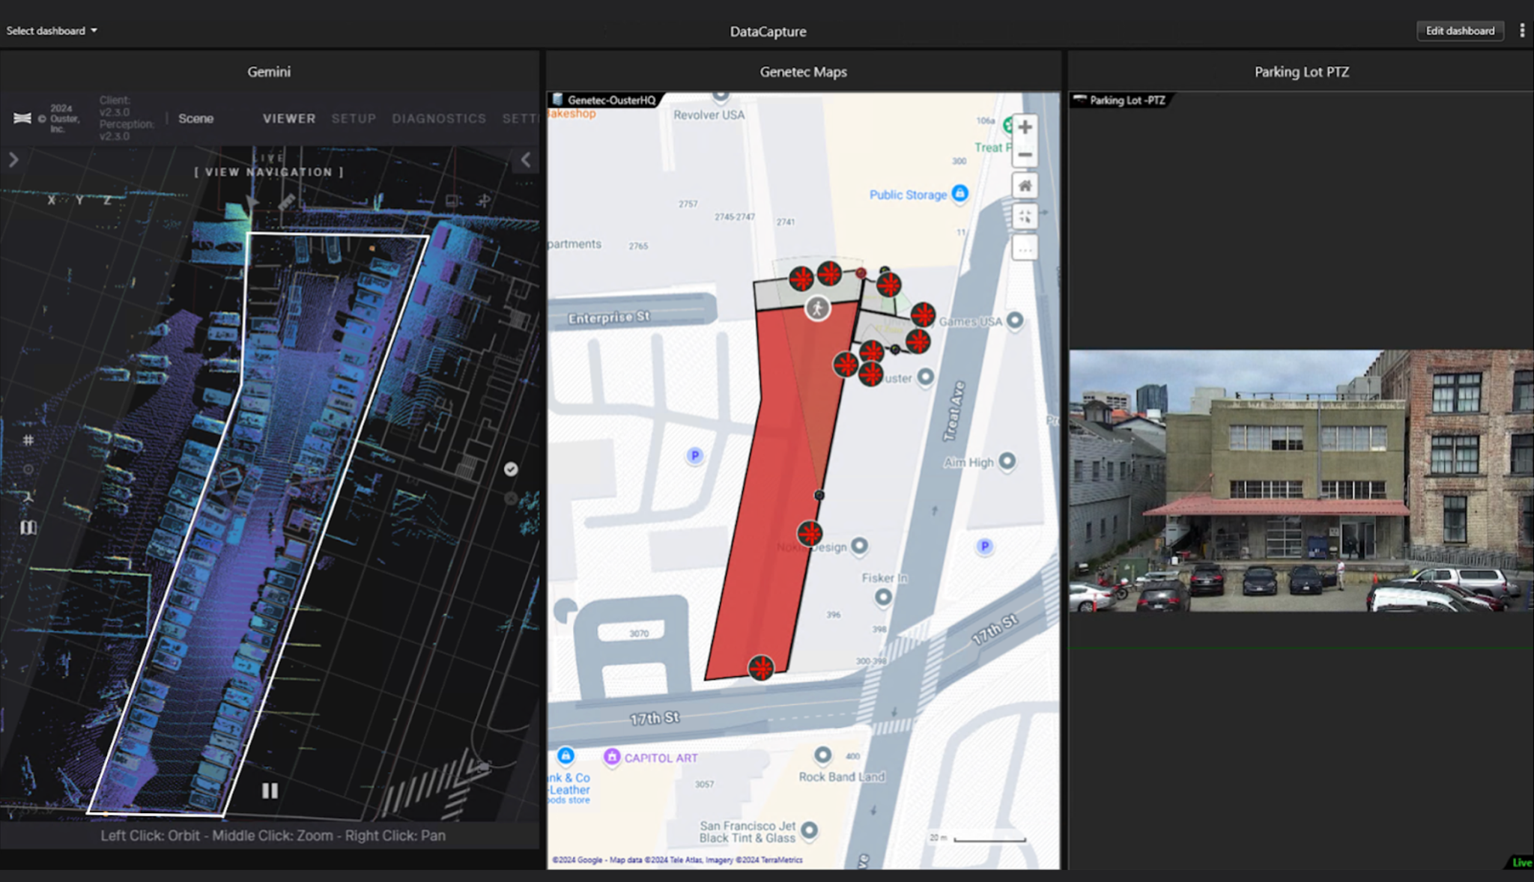1534x882 pixels.
Task: Switch to the SETUP tab
Action: (x=354, y=118)
